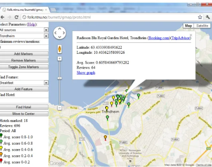This screenshot has height=167, width=212.
Task: Pan the map left arrow
Action: [55, 33]
